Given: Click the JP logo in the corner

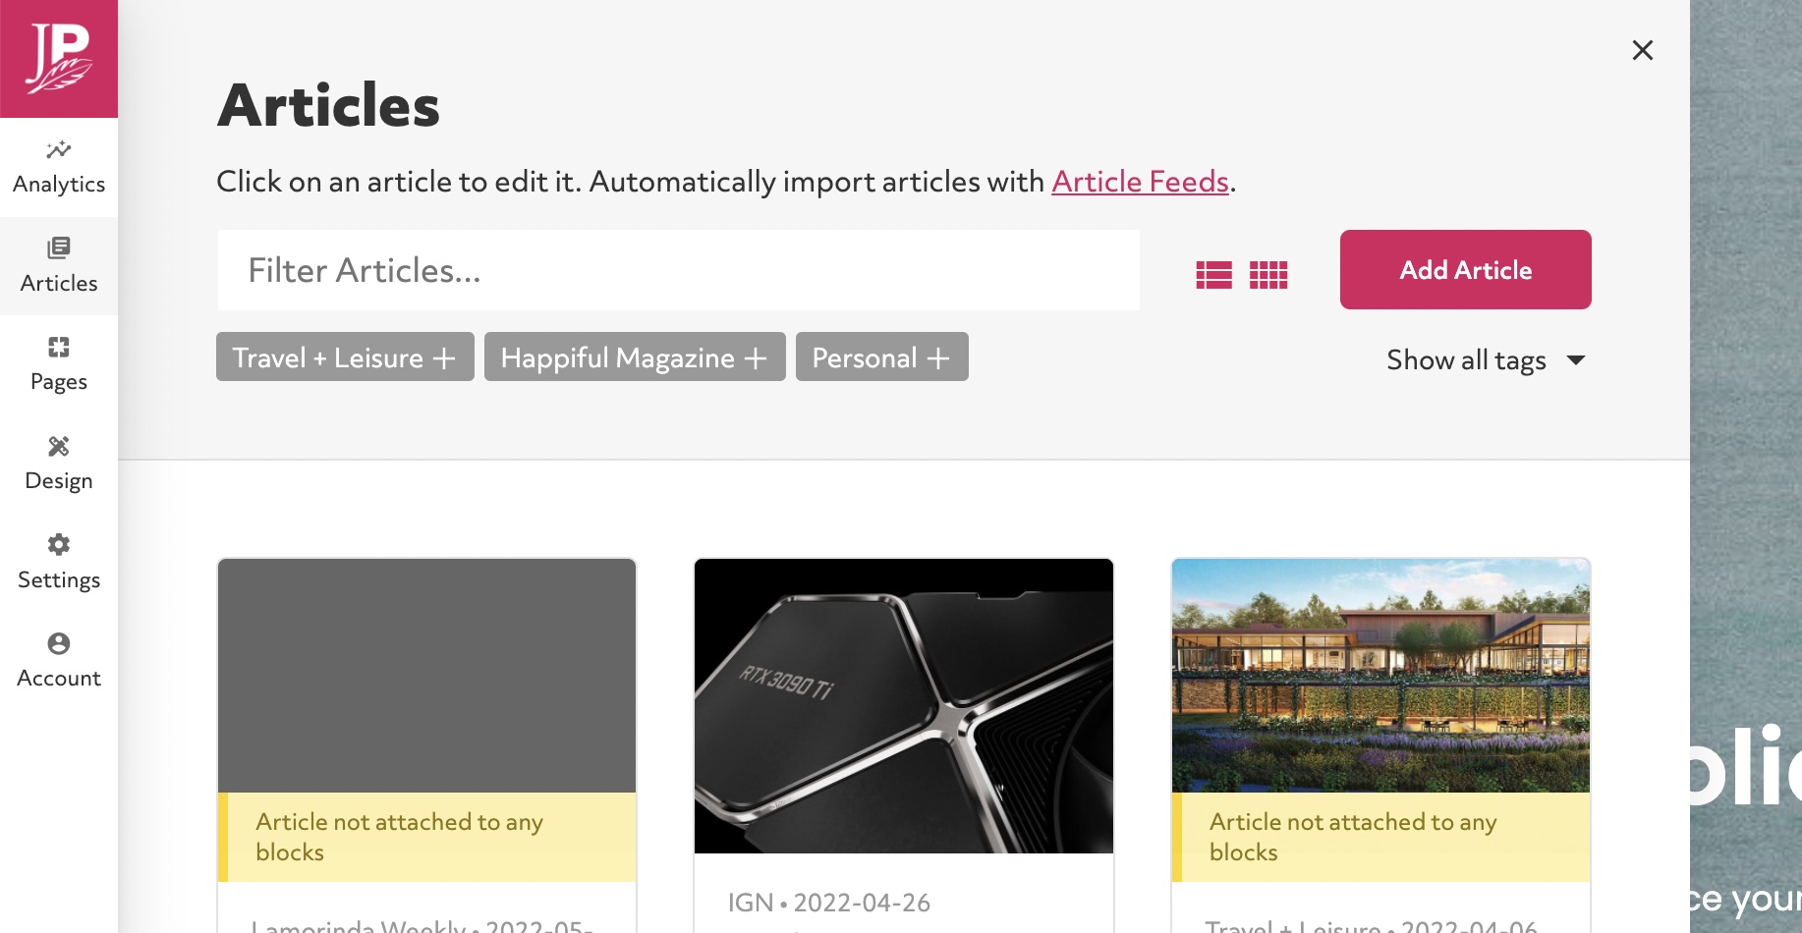Looking at the screenshot, I should coord(59,59).
